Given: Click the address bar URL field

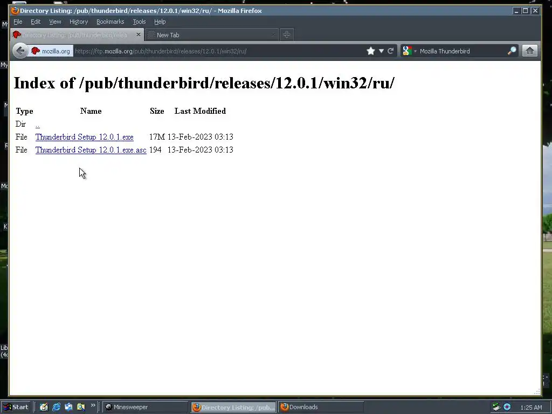Looking at the screenshot, I should point(218,51).
